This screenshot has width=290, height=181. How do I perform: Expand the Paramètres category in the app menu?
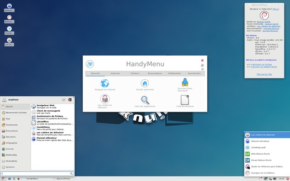[x=12, y=161]
